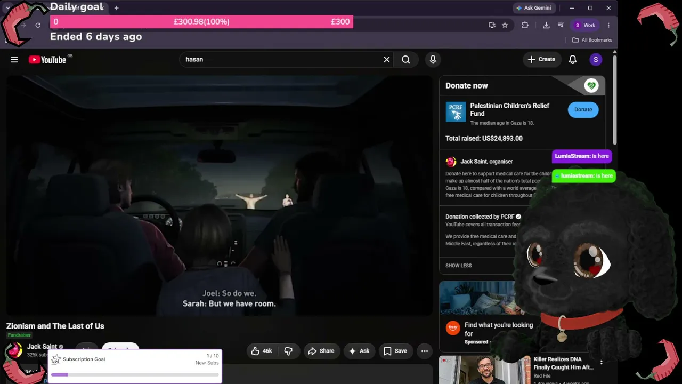Click the fire tv ad logo
682x384 pixels.
tap(453, 328)
